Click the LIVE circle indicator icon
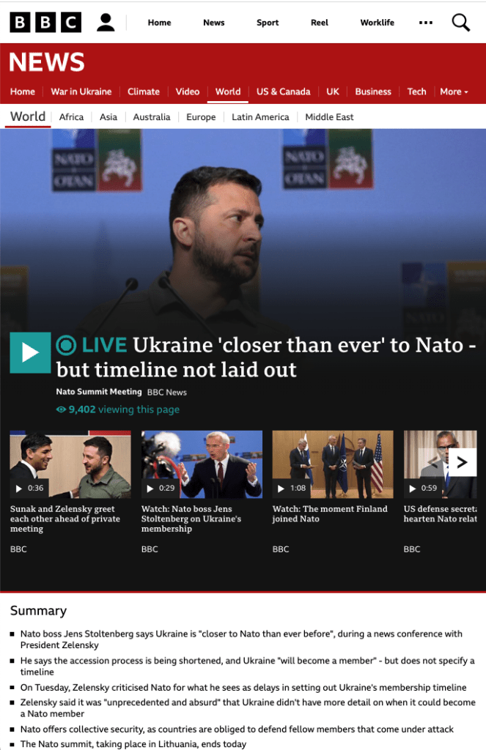 pyautogui.click(x=66, y=346)
